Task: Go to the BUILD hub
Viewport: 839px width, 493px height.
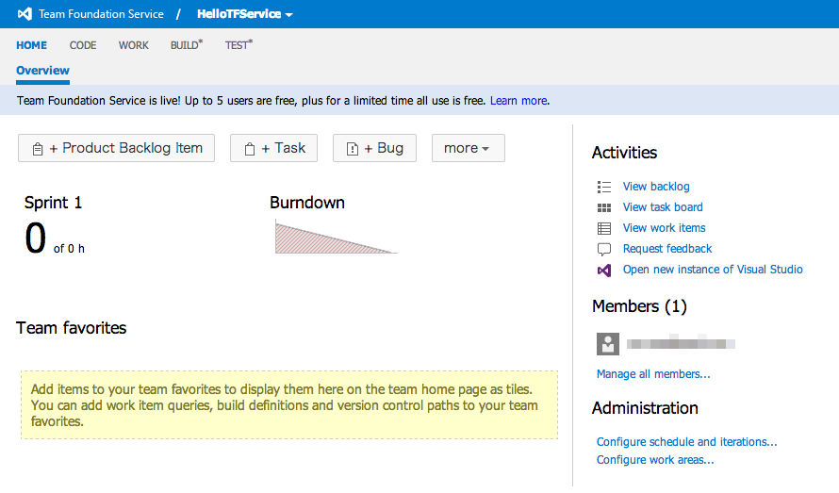Action: point(186,45)
